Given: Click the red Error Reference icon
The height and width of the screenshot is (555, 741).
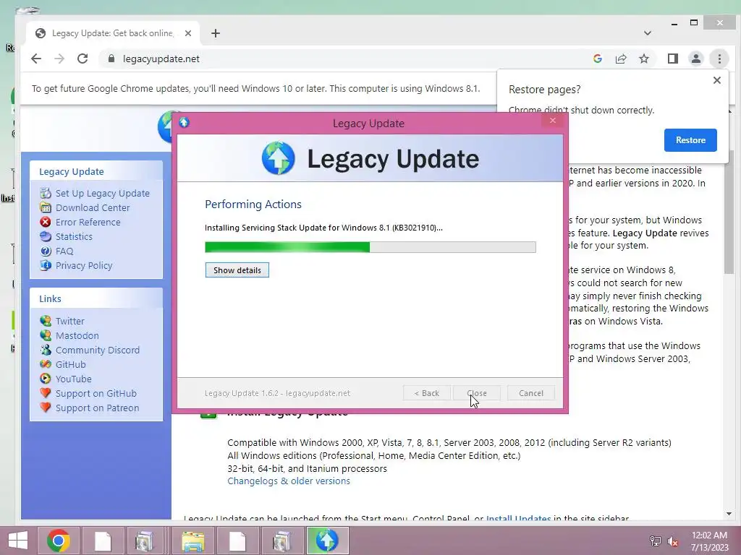Looking at the screenshot, I should click(x=46, y=222).
